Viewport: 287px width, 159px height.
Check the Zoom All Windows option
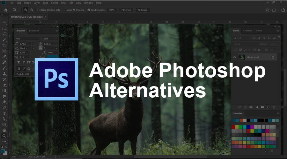(x=65, y=10)
